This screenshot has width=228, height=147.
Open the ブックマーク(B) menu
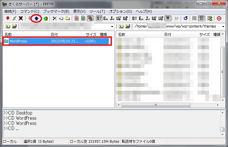pyautogui.click(x=56, y=11)
